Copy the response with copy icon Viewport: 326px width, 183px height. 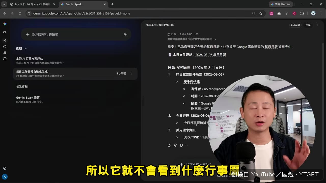181,145
